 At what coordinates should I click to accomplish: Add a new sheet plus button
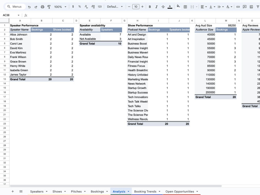pyautogui.click(x=12, y=191)
